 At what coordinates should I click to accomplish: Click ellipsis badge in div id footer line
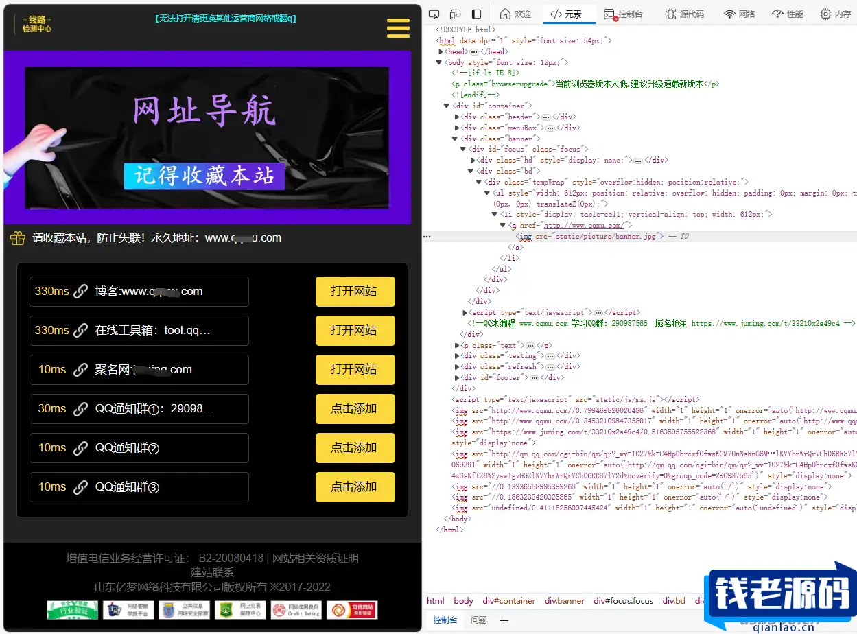pyautogui.click(x=534, y=378)
